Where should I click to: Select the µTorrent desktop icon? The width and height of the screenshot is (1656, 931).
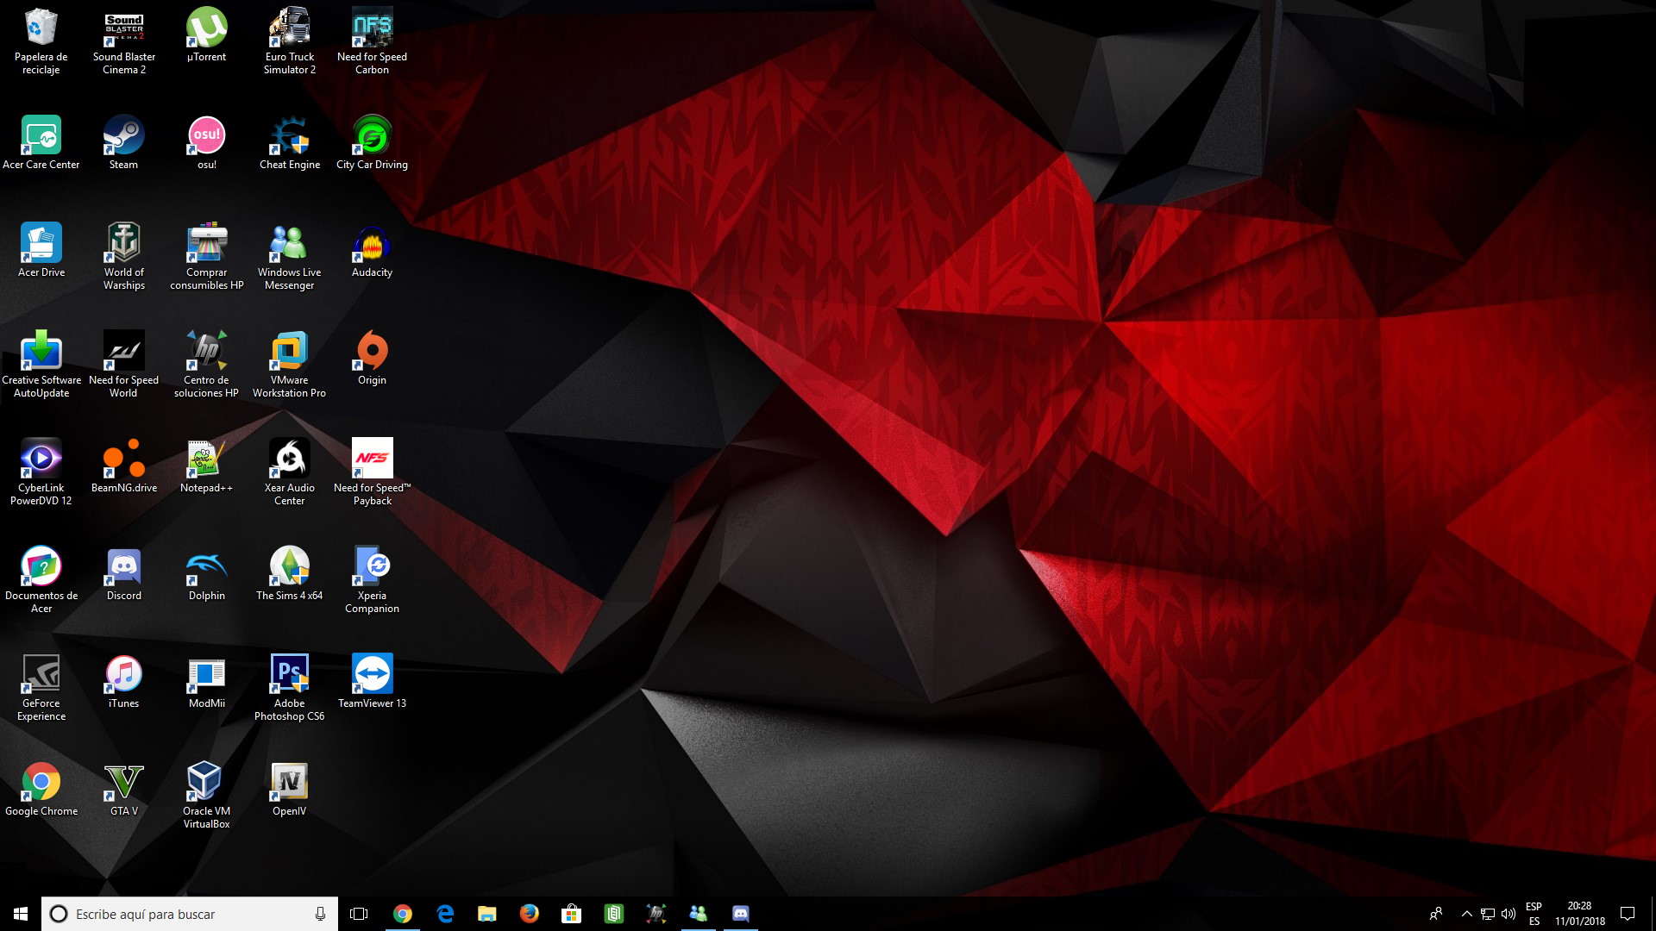click(x=207, y=34)
